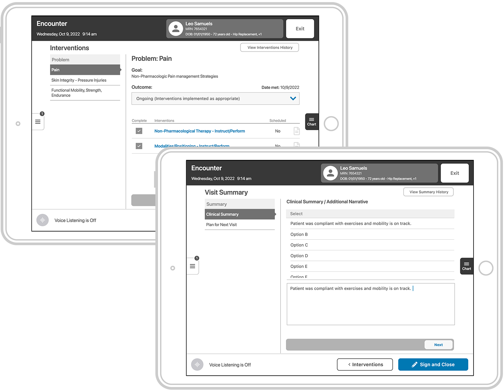Open the hamburger menu on the Interventions screen

[x=38, y=121]
